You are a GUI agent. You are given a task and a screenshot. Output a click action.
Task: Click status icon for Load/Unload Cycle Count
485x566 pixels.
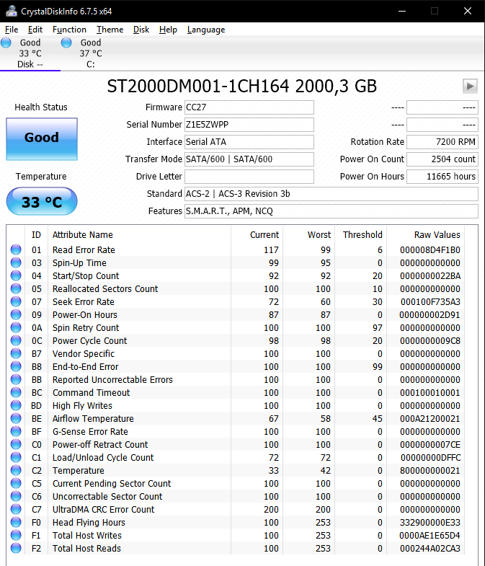(x=16, y=458)
